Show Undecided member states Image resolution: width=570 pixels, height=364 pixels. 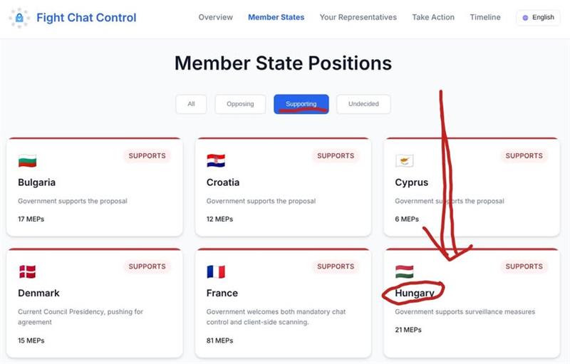(363, 104)
